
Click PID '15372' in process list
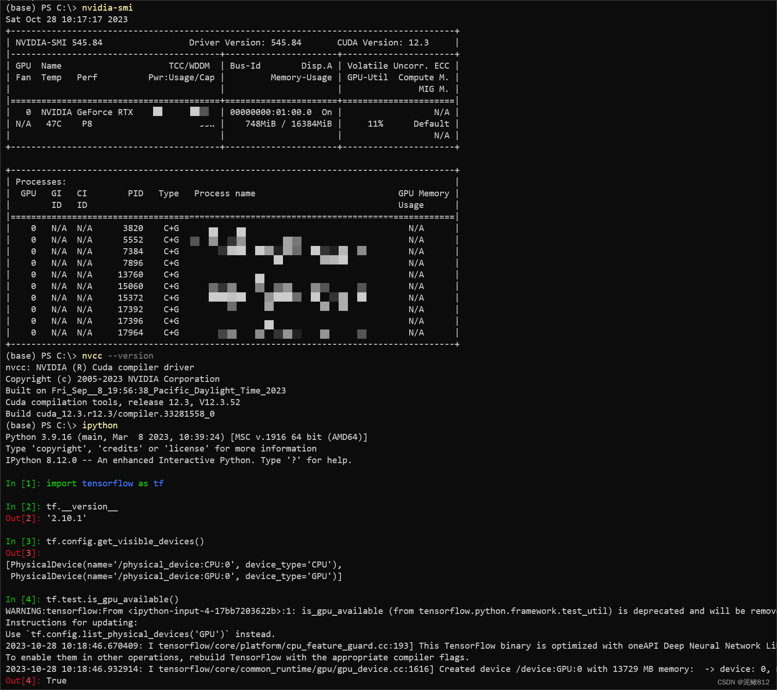click(130, 298)
